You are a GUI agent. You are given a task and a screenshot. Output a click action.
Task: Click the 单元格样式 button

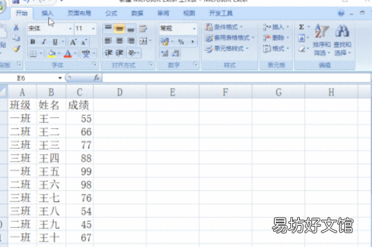tap(227, 48)
